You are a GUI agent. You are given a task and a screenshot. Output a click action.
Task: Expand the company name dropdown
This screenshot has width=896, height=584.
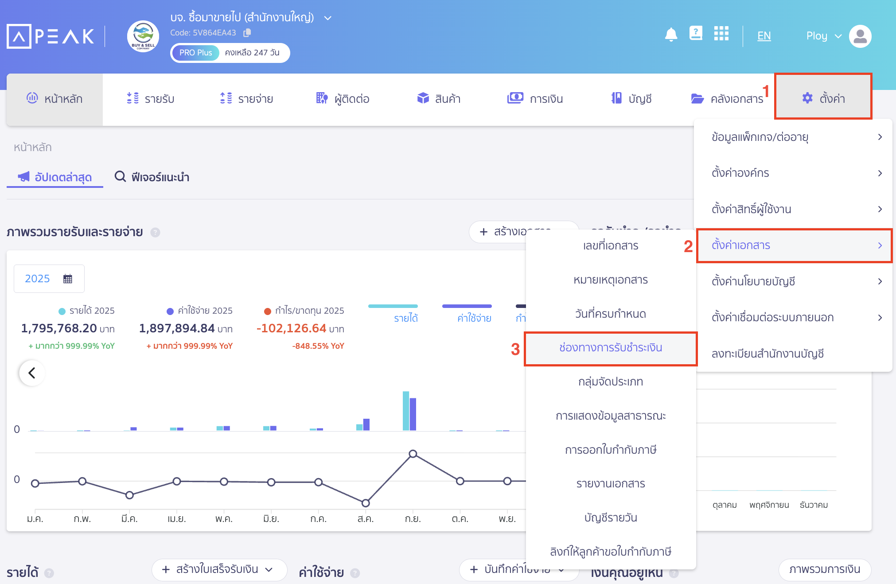(x=327, y=18)
